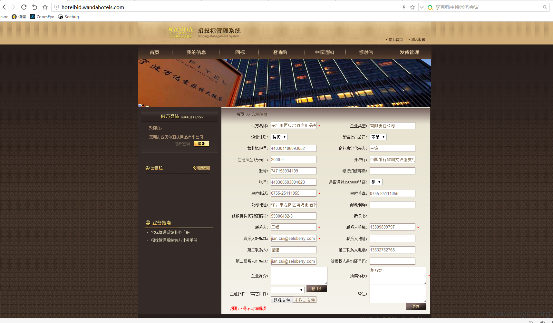Click the 开户行 input field
Viewport: 553px width, 323px height.
click(x=392, y=160)
